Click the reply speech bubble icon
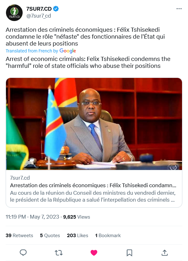This screenshot has height=261, width=188. point(23,253)
